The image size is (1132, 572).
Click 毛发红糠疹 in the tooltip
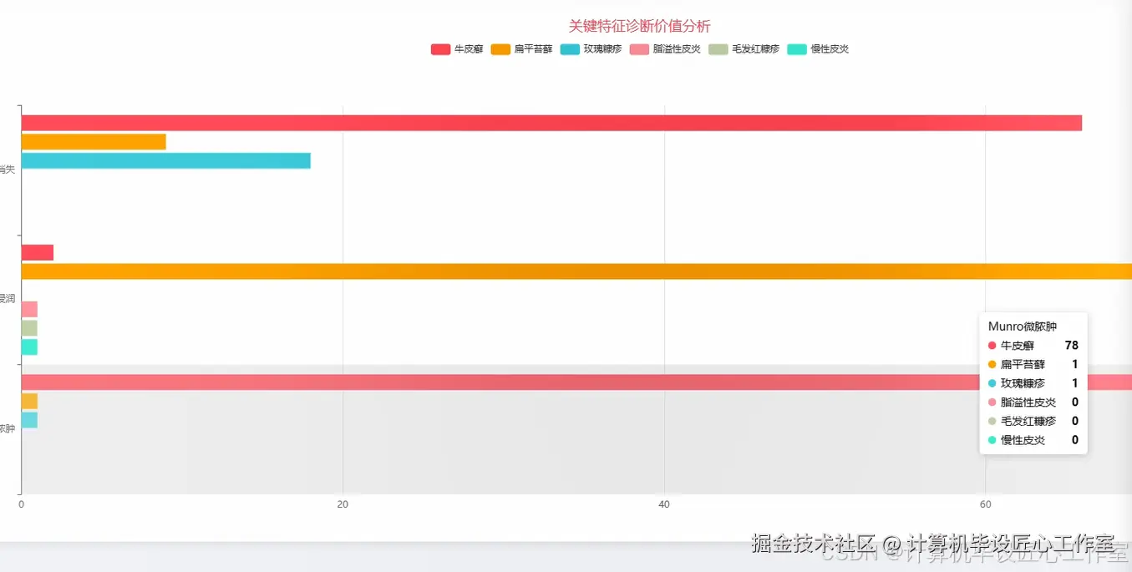coord(1028,421)
